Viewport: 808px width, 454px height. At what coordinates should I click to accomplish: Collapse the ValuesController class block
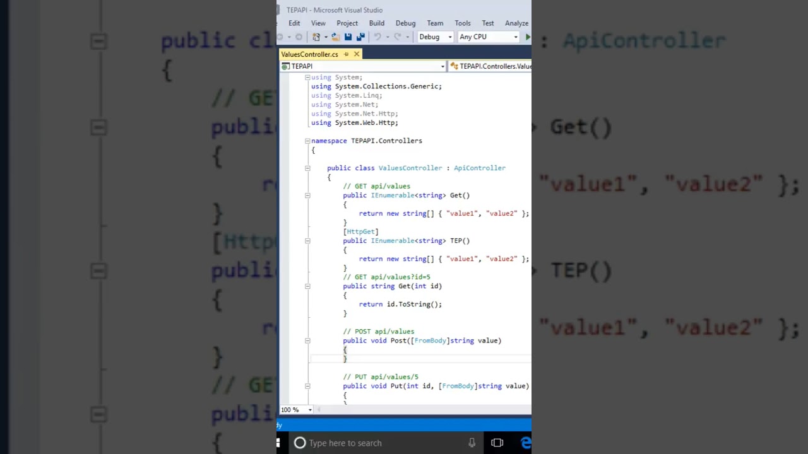(307, 168)
